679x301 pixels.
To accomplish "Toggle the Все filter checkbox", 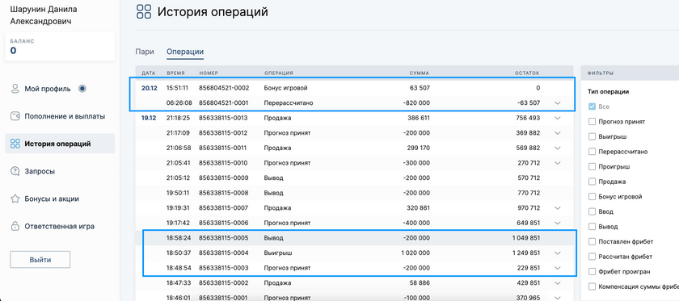I will [x=592, y=107].
